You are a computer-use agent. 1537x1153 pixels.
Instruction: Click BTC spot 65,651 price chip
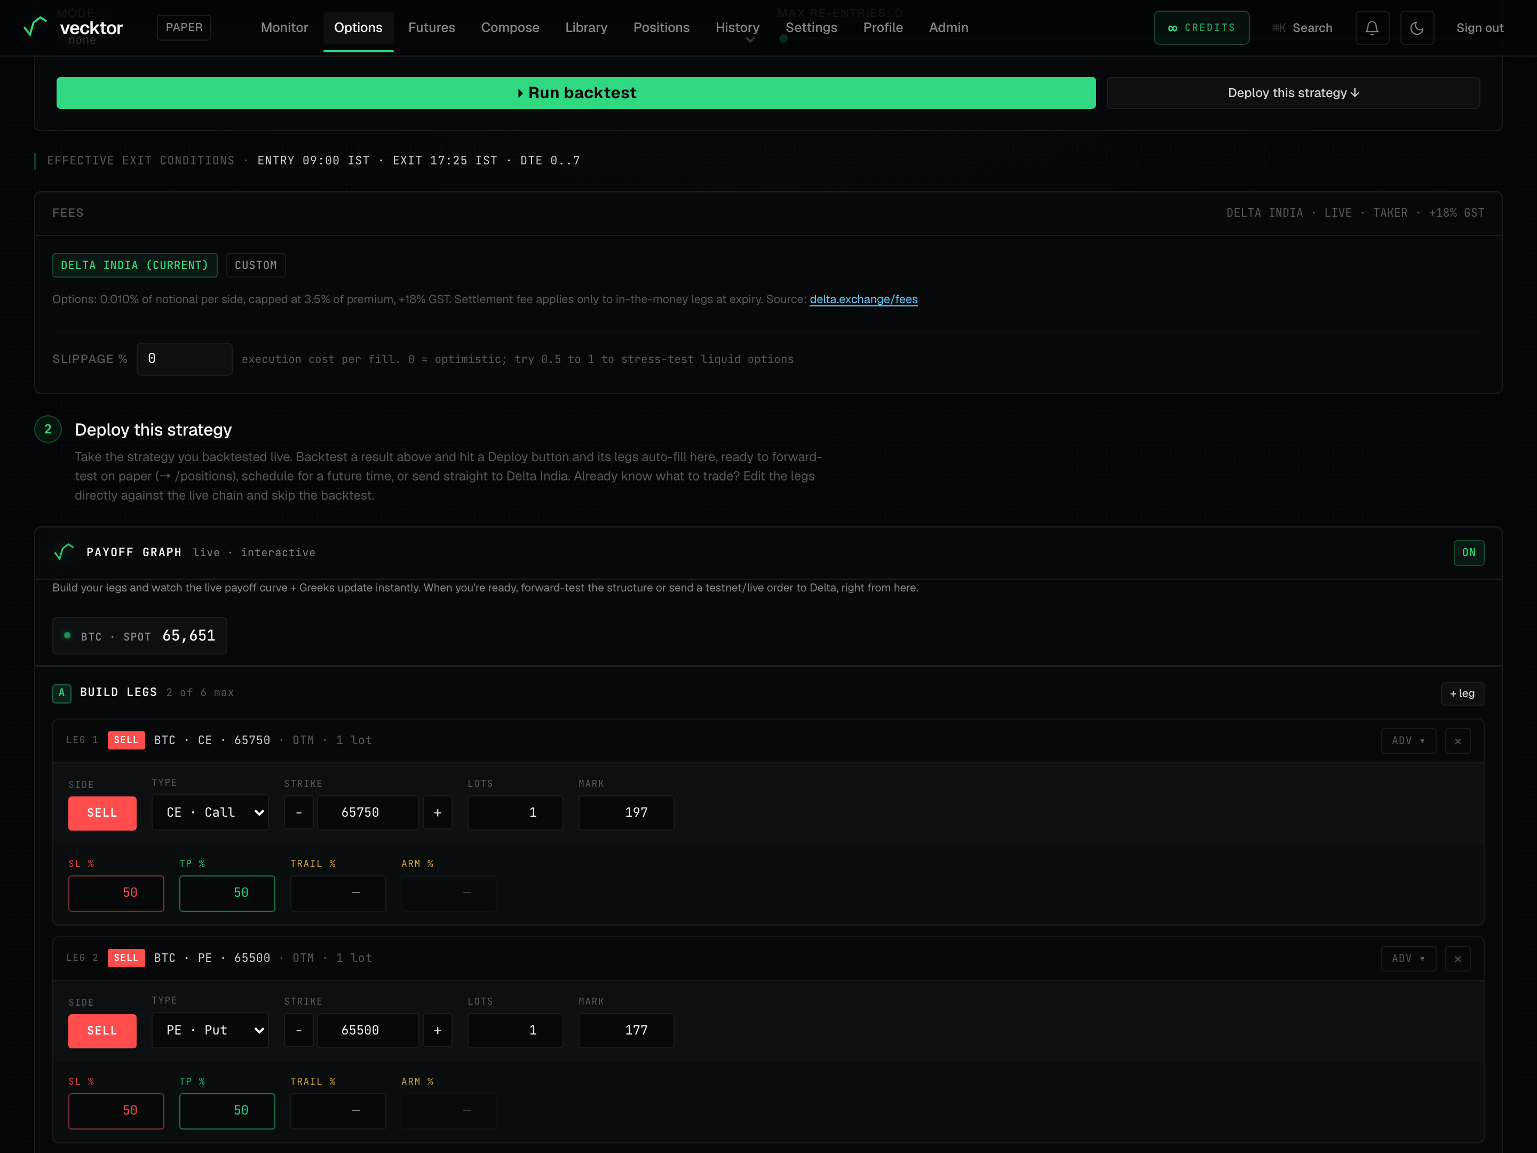click(x=140, y=636)
